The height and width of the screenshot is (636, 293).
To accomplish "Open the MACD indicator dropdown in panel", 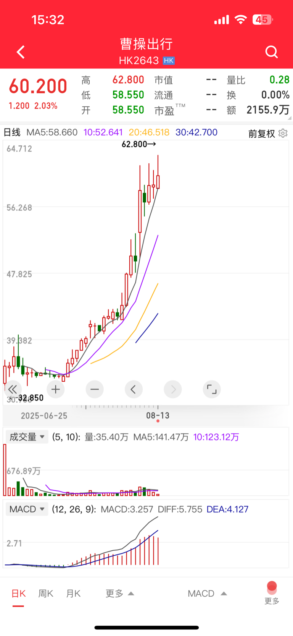I will (x=27, y=509).
